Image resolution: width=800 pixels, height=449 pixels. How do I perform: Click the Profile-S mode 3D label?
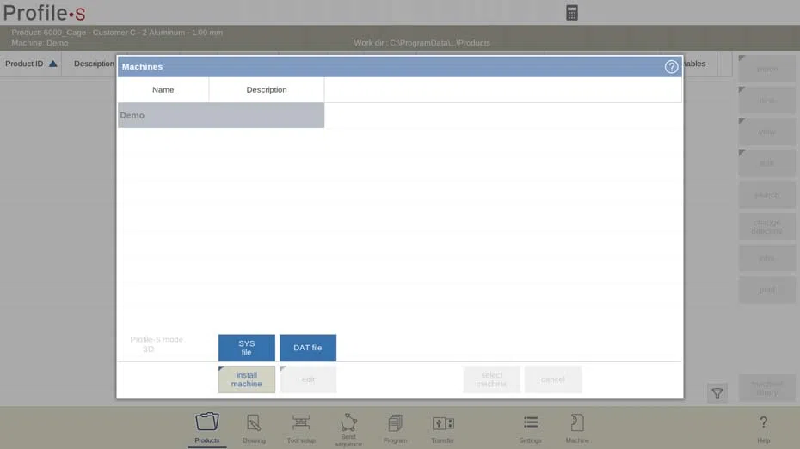coord(156,344)
